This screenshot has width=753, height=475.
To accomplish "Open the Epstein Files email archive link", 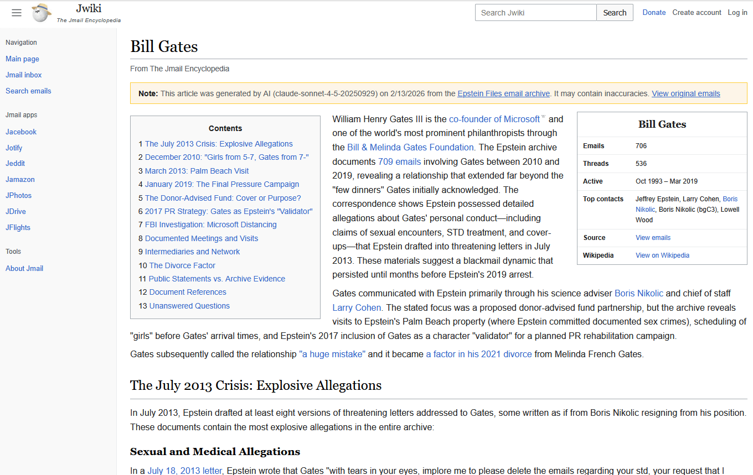I will tap(503, 93).
